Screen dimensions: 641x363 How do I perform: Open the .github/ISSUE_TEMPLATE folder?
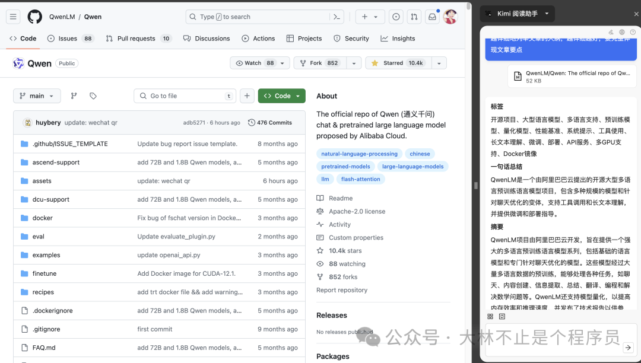(x=70, y=144)
